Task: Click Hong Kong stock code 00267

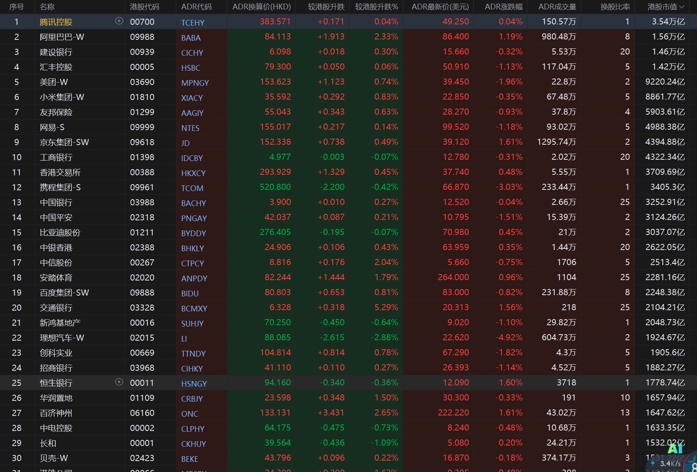Action: (142, 263)
